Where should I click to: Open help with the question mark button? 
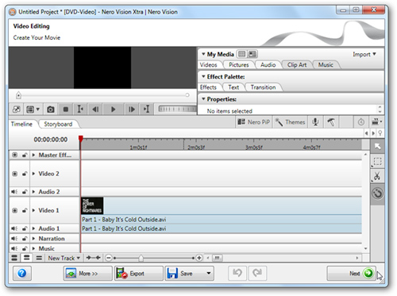pos(22,273)
